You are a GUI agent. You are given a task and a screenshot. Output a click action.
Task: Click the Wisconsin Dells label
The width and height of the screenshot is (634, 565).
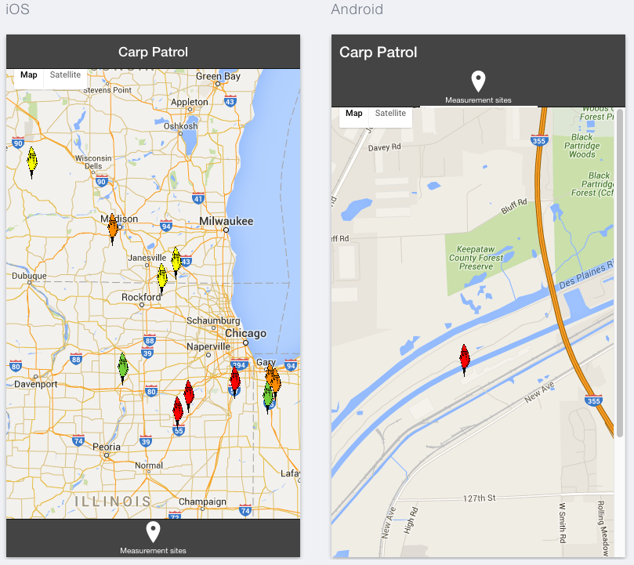tap(93, 162)
